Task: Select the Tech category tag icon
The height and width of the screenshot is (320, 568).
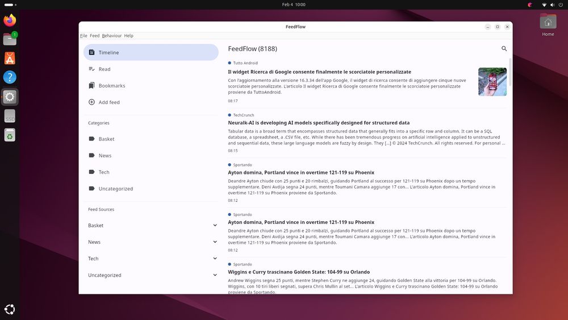Action: tap(91, 172)
